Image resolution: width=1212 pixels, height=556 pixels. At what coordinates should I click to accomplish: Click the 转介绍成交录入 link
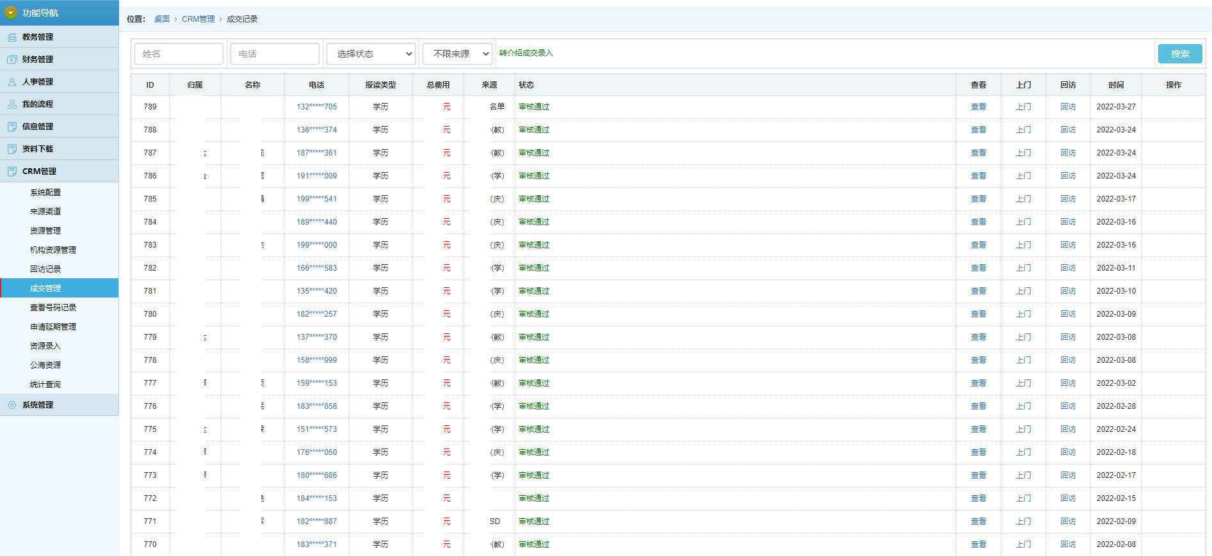click(526, 53)
